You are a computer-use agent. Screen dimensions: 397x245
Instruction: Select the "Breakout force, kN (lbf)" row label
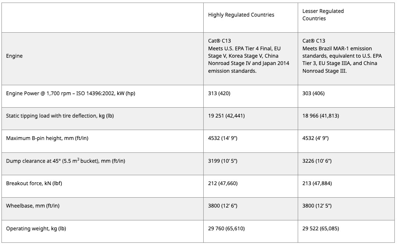34,183
